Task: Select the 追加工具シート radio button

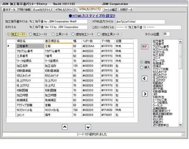Action: pyautogui.click(x=108, y=34)
